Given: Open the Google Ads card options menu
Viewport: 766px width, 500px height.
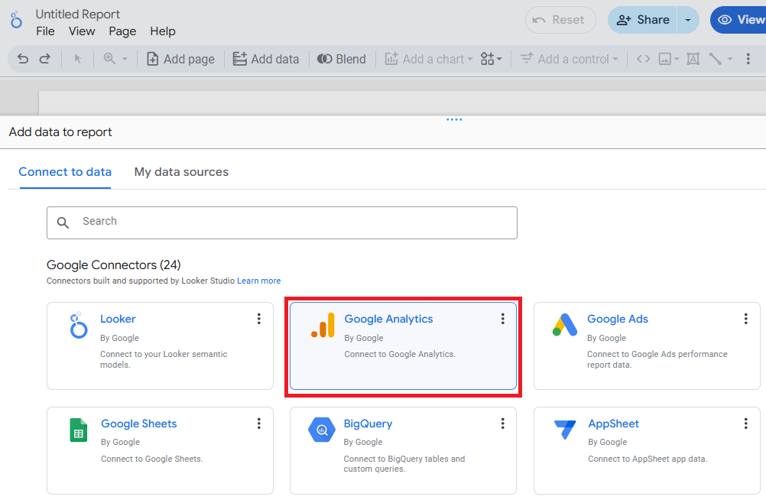Looking at the screenshot, I should (746, 319).
